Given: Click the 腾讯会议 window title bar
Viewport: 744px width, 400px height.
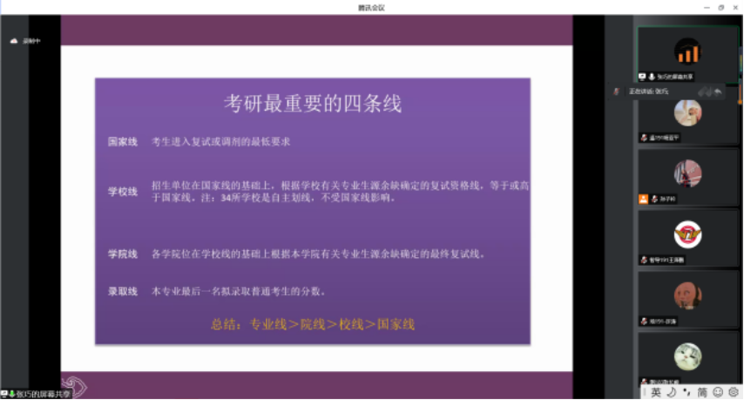Looking at the screenshot, I should point(371,7).
